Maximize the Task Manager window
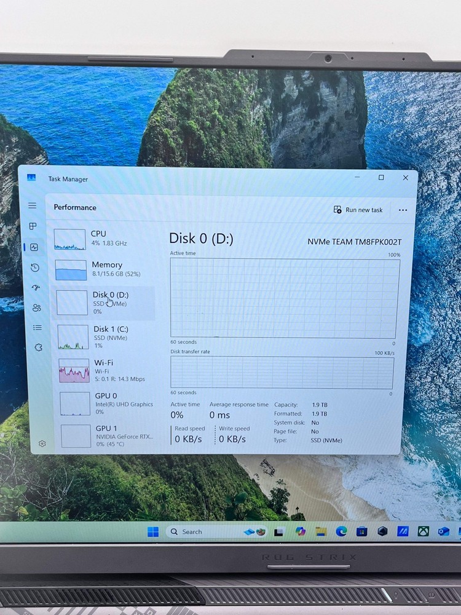The width and height of the screenshot is (461, 615). [x=381, y=178]
